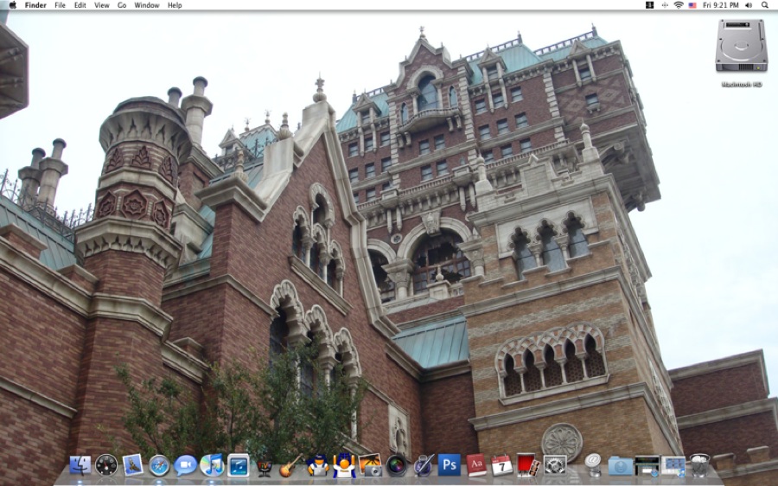Launch the Dashboard gauge icon in Dock
This screenshot has height=486, width=778.
[106, 465]
